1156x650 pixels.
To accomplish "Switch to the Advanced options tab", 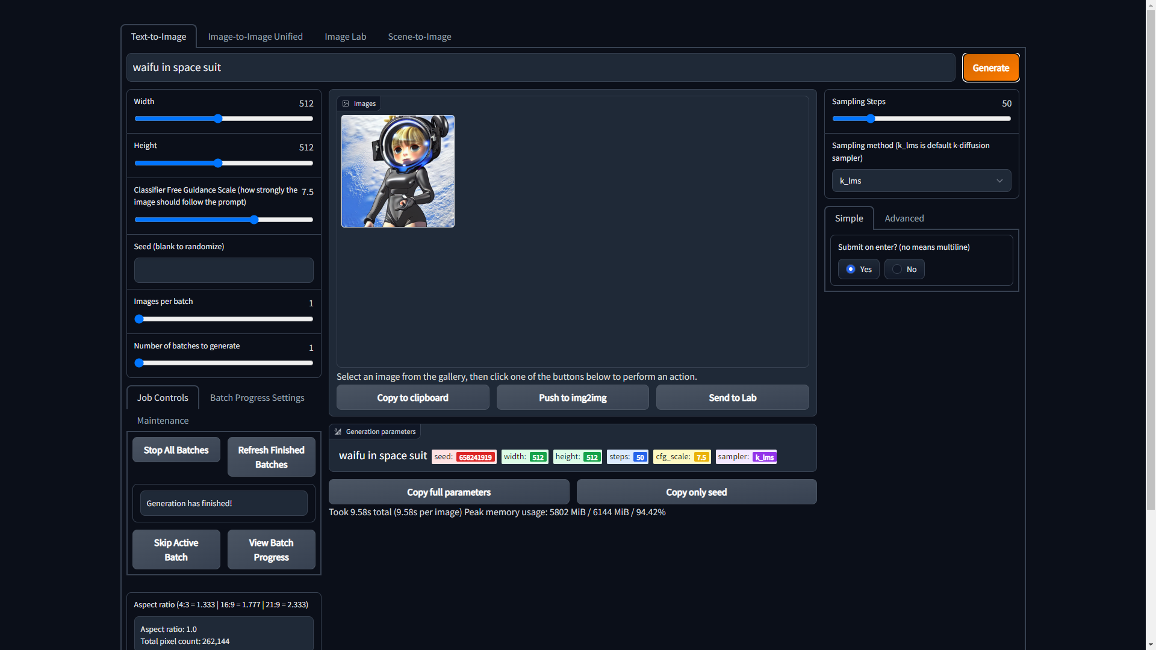I will (x=904, y=218).
